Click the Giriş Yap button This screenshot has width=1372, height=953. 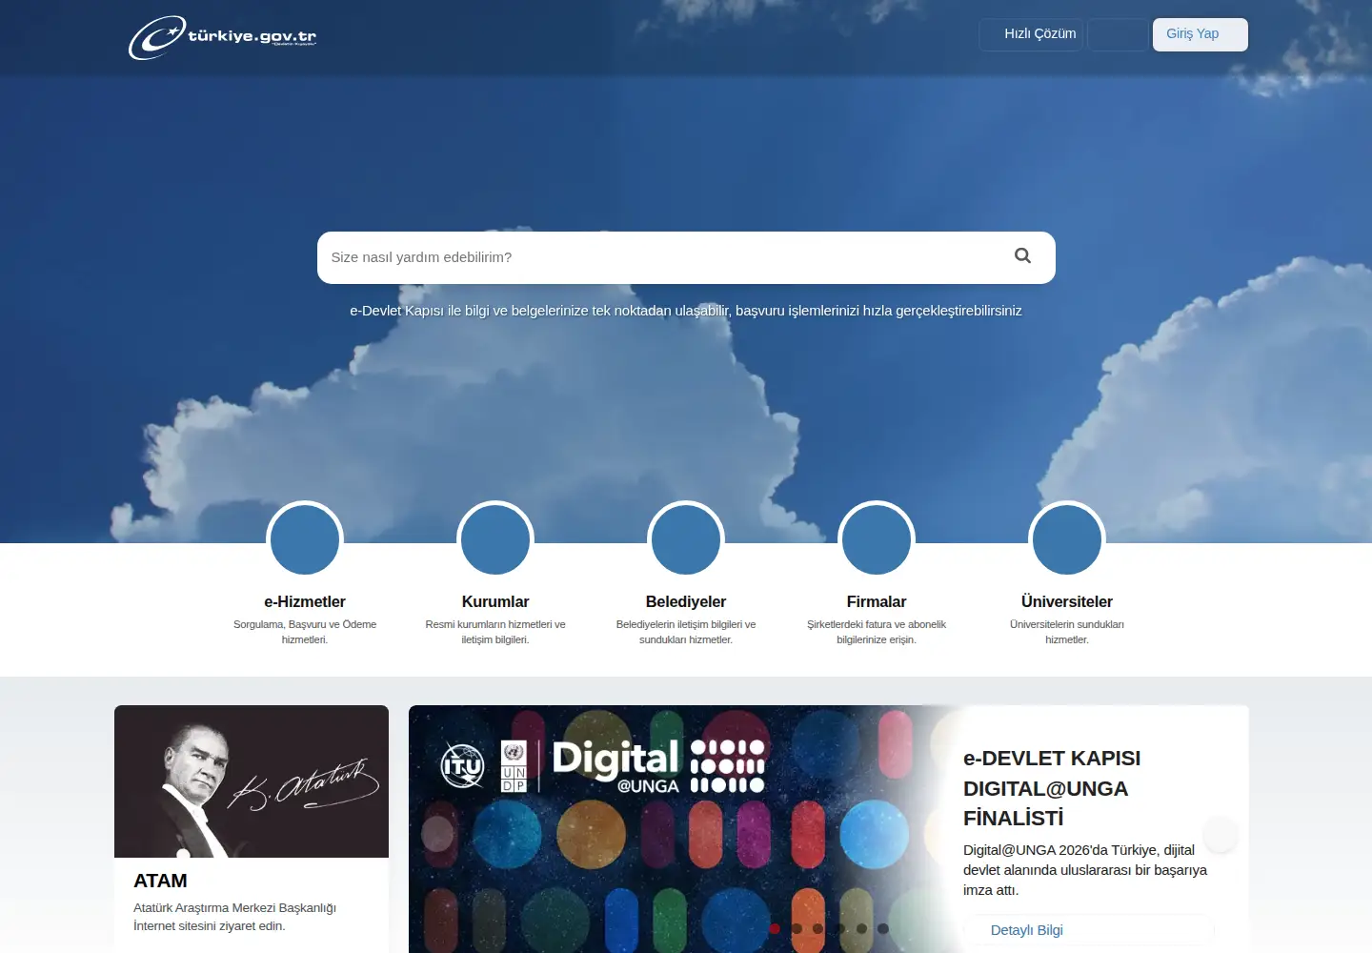tap(1200, 34)
